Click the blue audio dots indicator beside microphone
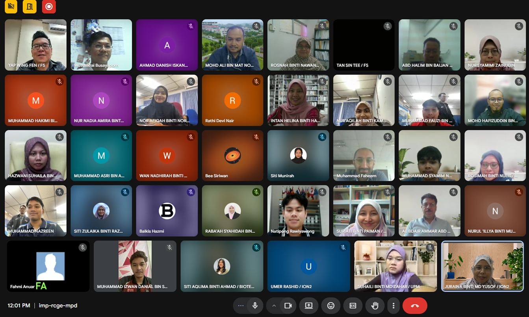The height and width of the screenshot is (317, 529). (x=241, y=306)
